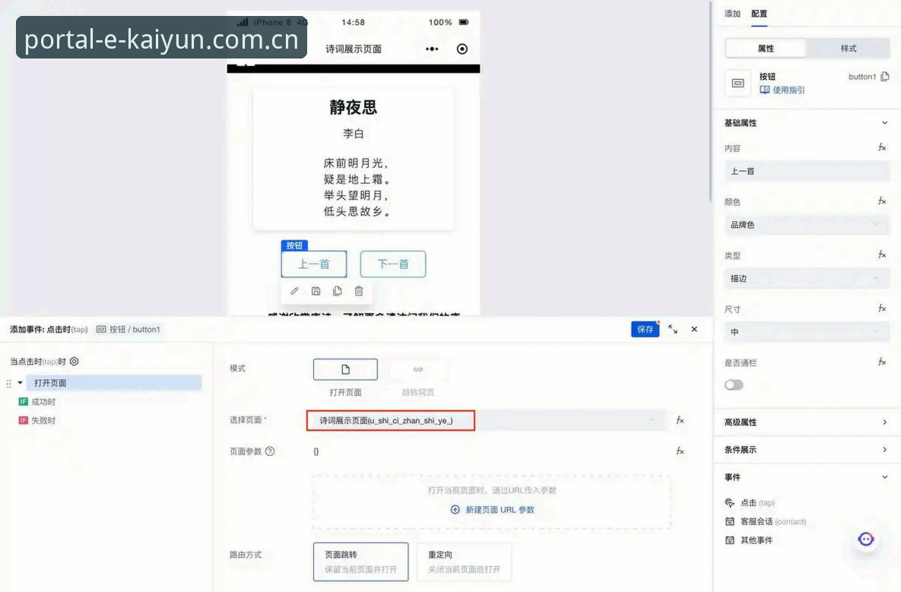Click the fx icon beside 颜色
This screenshot has width=901, height=592.
point(882,201)
